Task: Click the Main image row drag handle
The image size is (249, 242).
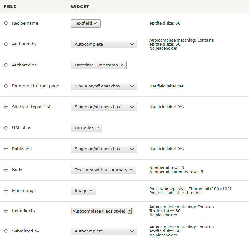Action: pos(6,191)
